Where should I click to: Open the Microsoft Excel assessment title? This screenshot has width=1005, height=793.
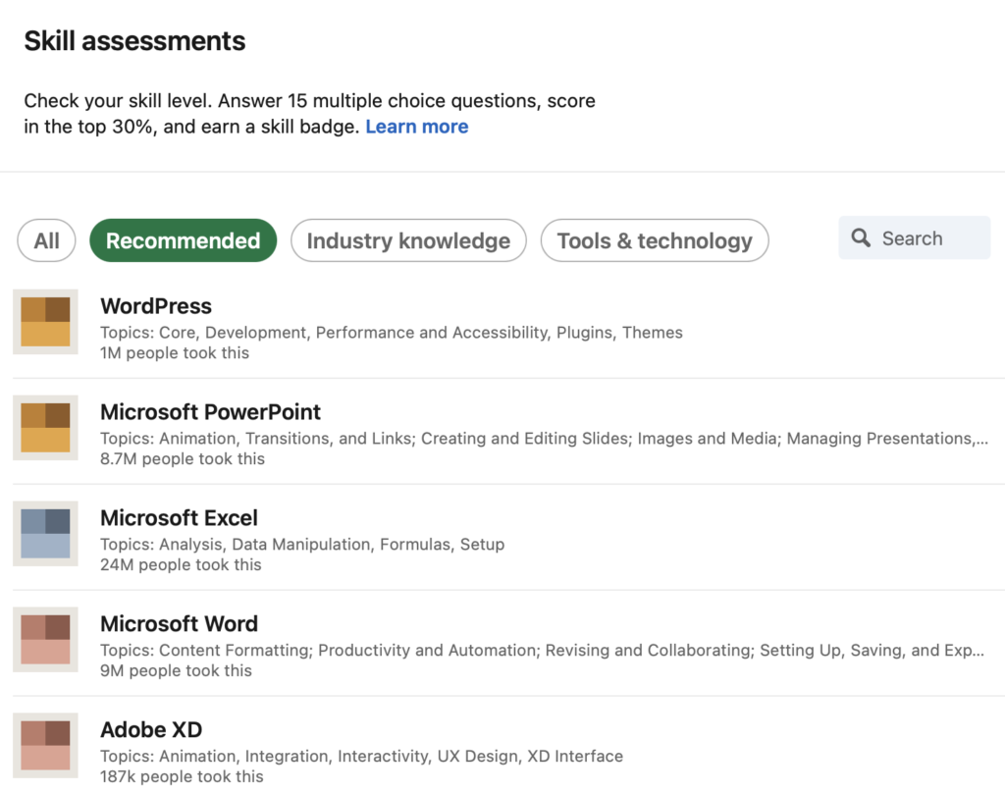click(x=179, y=518)
